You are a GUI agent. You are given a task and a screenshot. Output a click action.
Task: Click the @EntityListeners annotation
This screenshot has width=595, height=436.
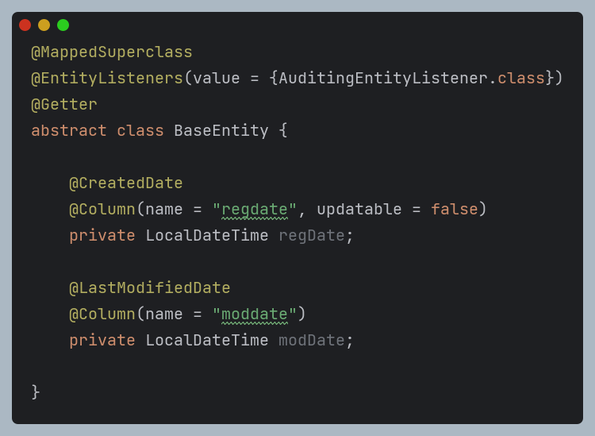click(107, 79)
